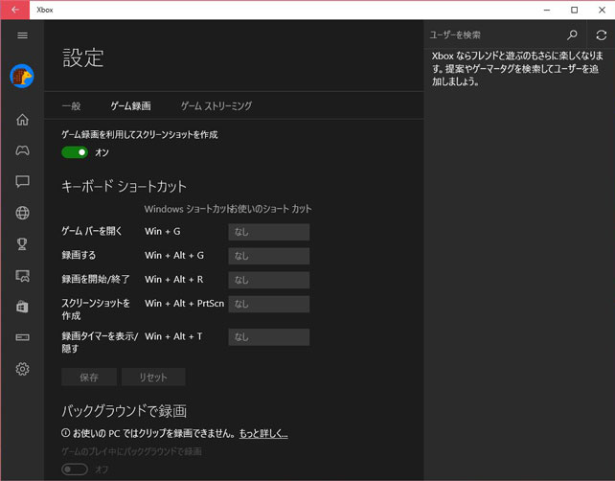Switch to the ゲーム ストリーミング tab
Screen dimensions: 615x481
tap(216, 106)
